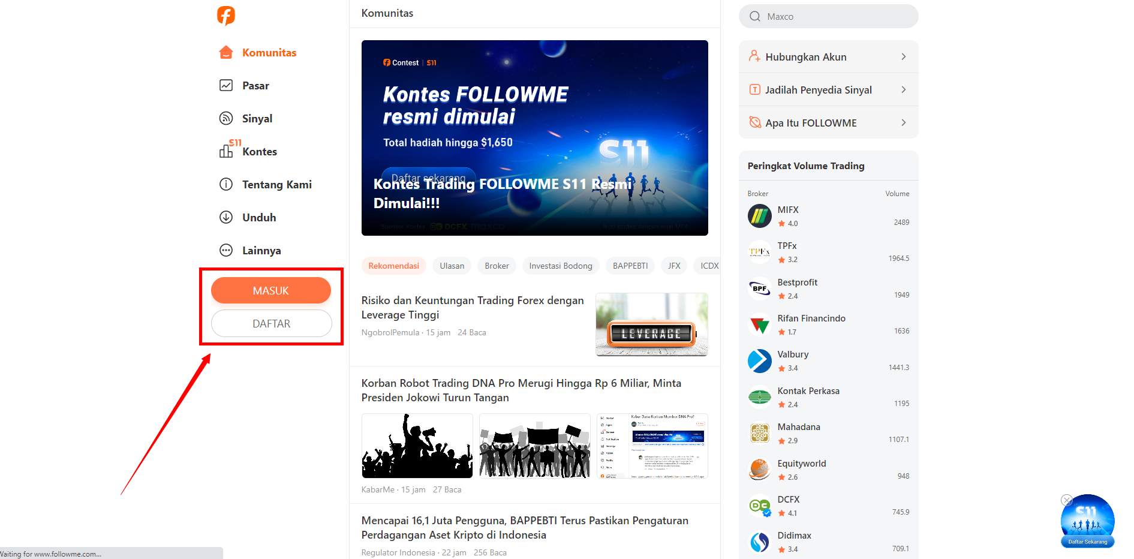The width and height of the screenshot is (1134, 559).
Task: Open article Risiko dan Keuntungan Trading Forex
Action: (x=473, y=307)
